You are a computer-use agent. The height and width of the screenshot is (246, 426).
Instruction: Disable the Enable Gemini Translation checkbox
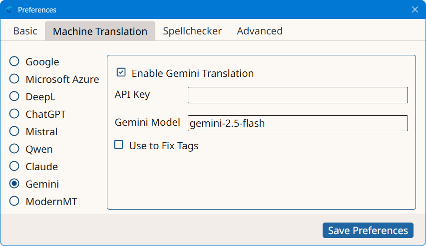click(x=121, y=73)
